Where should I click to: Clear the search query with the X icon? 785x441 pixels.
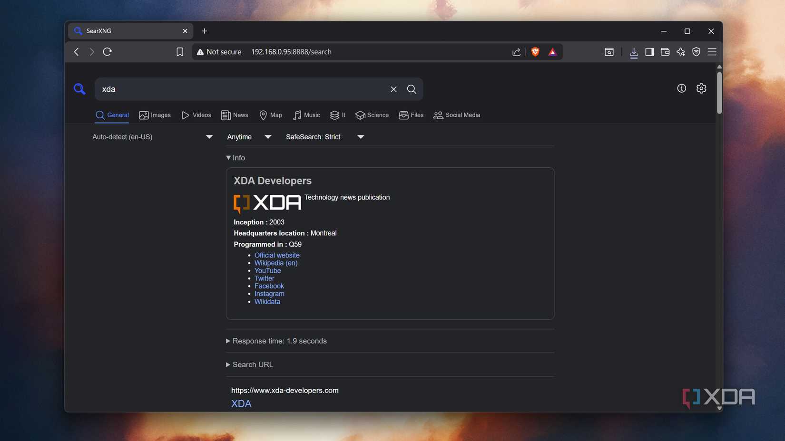(x=393, y=89)
